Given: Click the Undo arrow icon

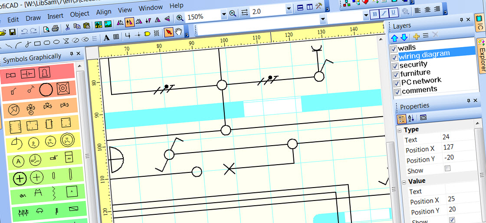Looking at the screenshot, I should coord(25,31).
